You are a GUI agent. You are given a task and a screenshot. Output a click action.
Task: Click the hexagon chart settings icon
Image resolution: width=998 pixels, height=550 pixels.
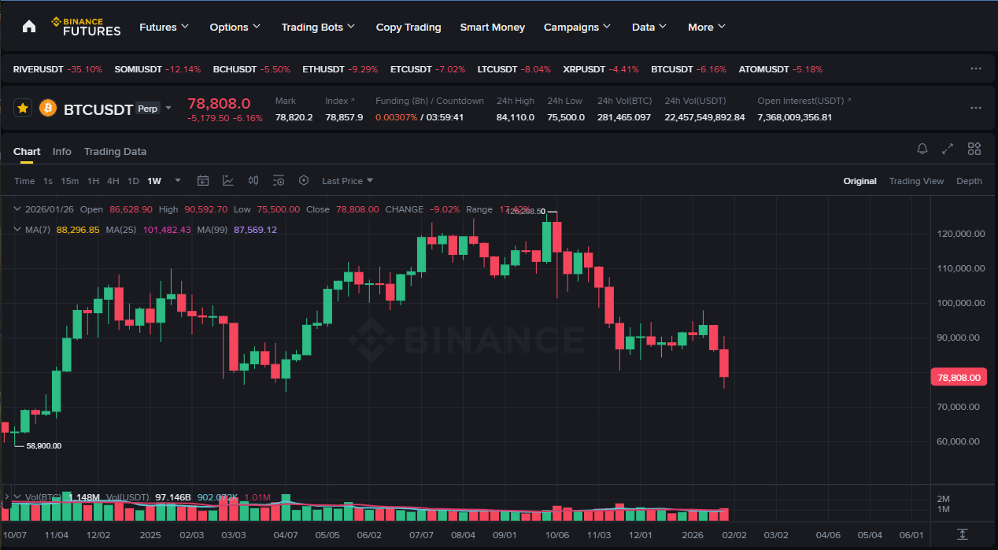tap(304, 181)
